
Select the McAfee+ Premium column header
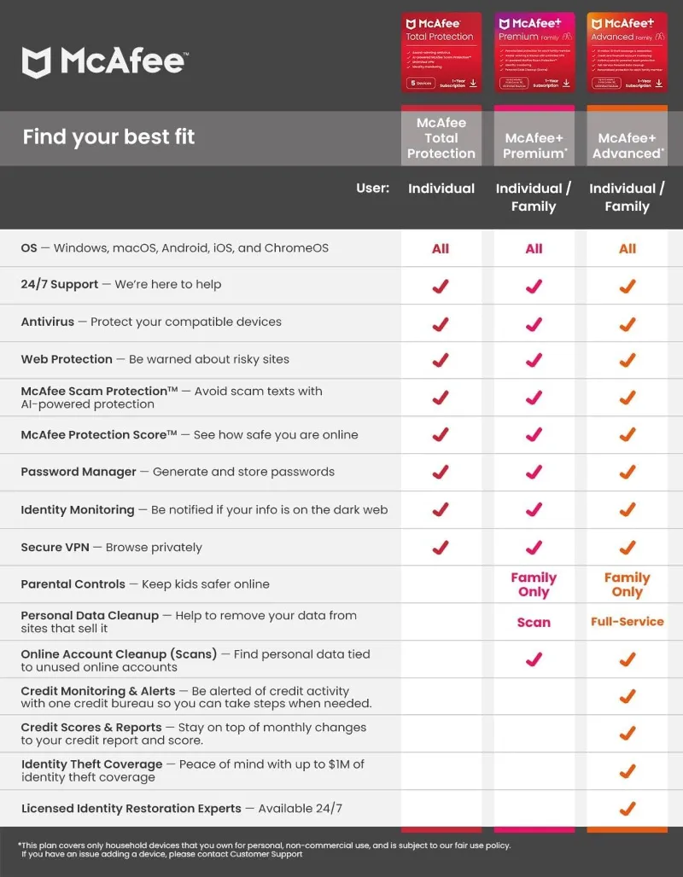click(534, 145)
